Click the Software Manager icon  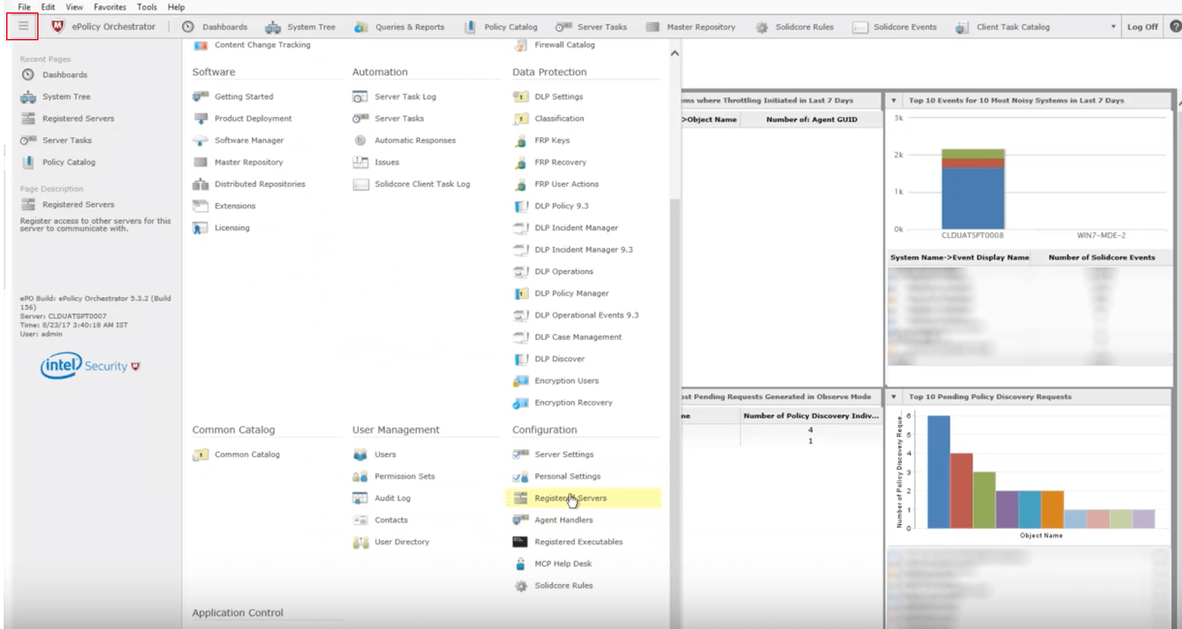pyautogui.click(x=201, y=140)
